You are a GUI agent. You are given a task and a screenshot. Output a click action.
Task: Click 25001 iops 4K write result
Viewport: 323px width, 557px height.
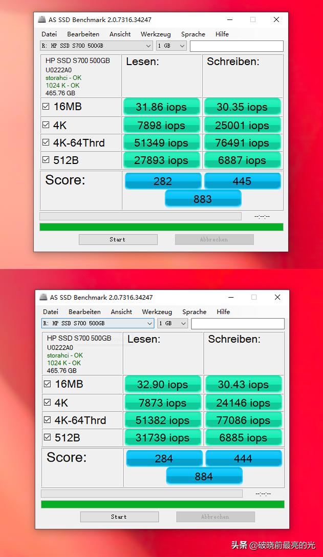242,125
